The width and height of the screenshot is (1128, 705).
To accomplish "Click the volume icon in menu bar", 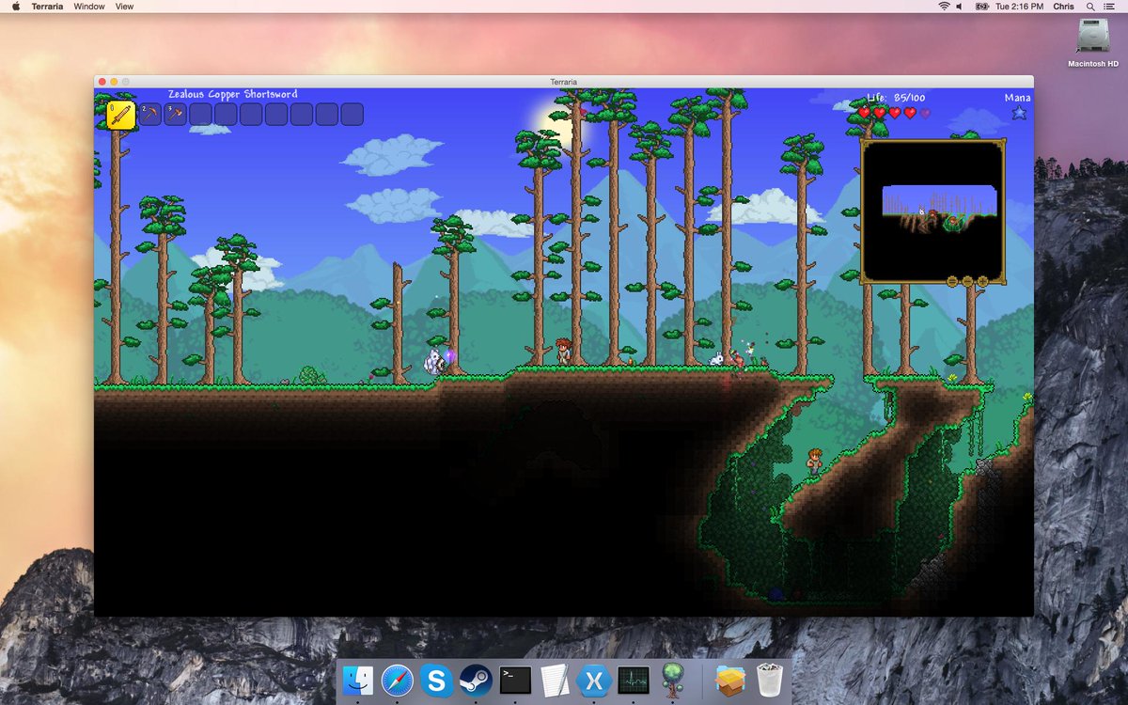I will 960,7.
